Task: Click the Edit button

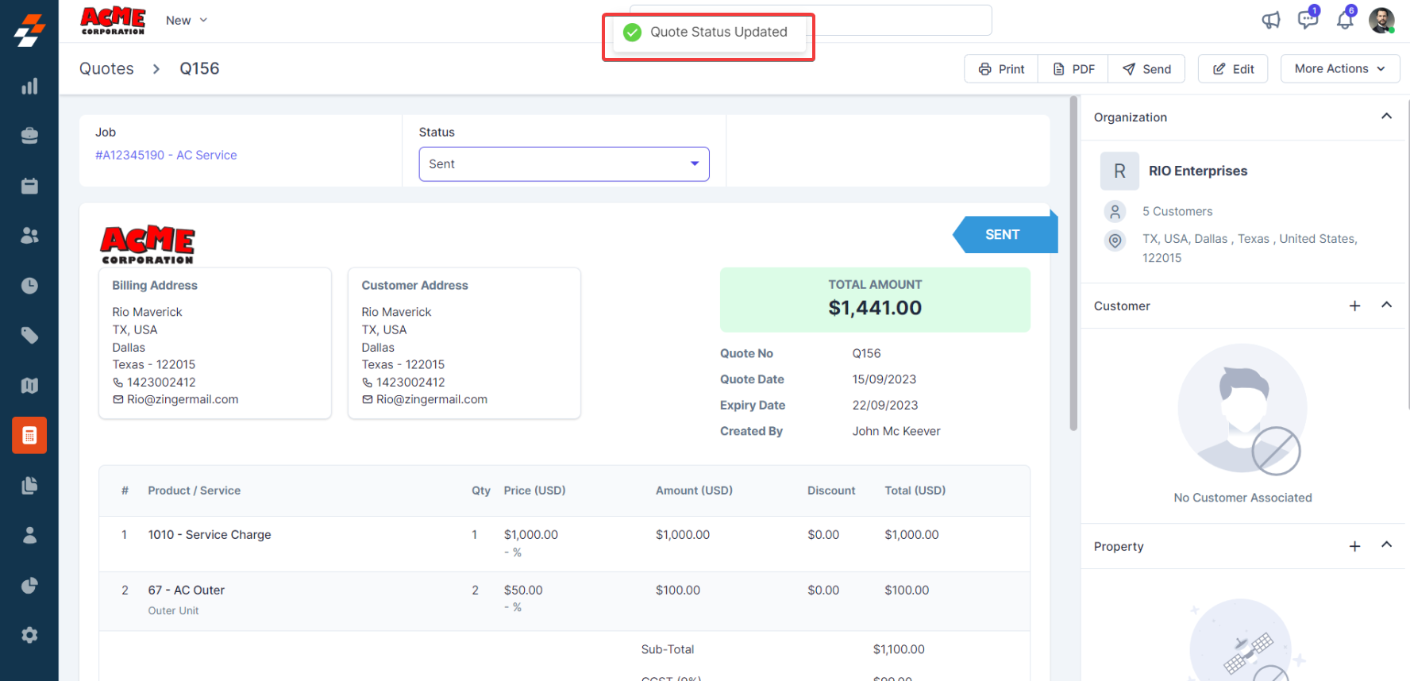Action: (1233, 69)
